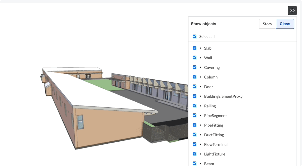Uncheck the Railing checkbox
Screen dimensions: 302x166
coord(194,106)
